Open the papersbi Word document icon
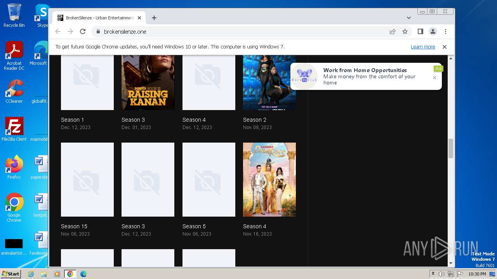Image resolution: width=497 pixels, height=279 pixels. tap(40, 167)
